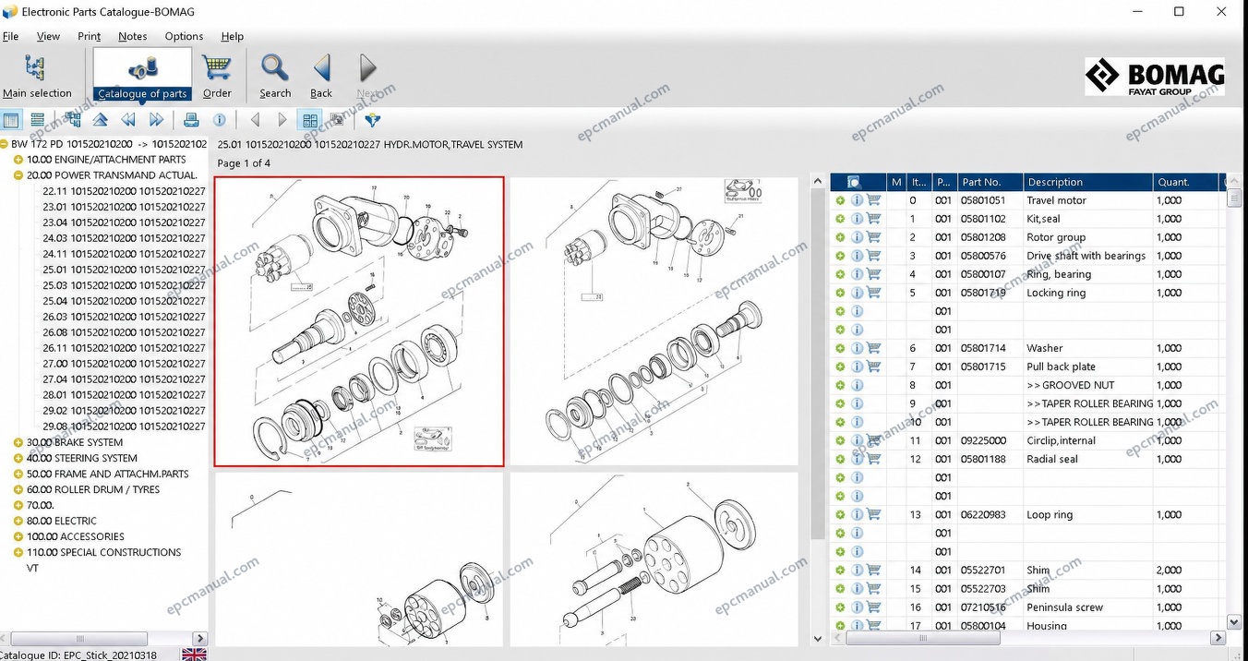Toggle the thumbnail grid view button
The width and height of the screenshot is (1248, 661).
310,120
